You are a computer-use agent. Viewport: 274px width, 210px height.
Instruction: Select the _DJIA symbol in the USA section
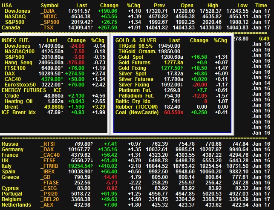[47, 11]
